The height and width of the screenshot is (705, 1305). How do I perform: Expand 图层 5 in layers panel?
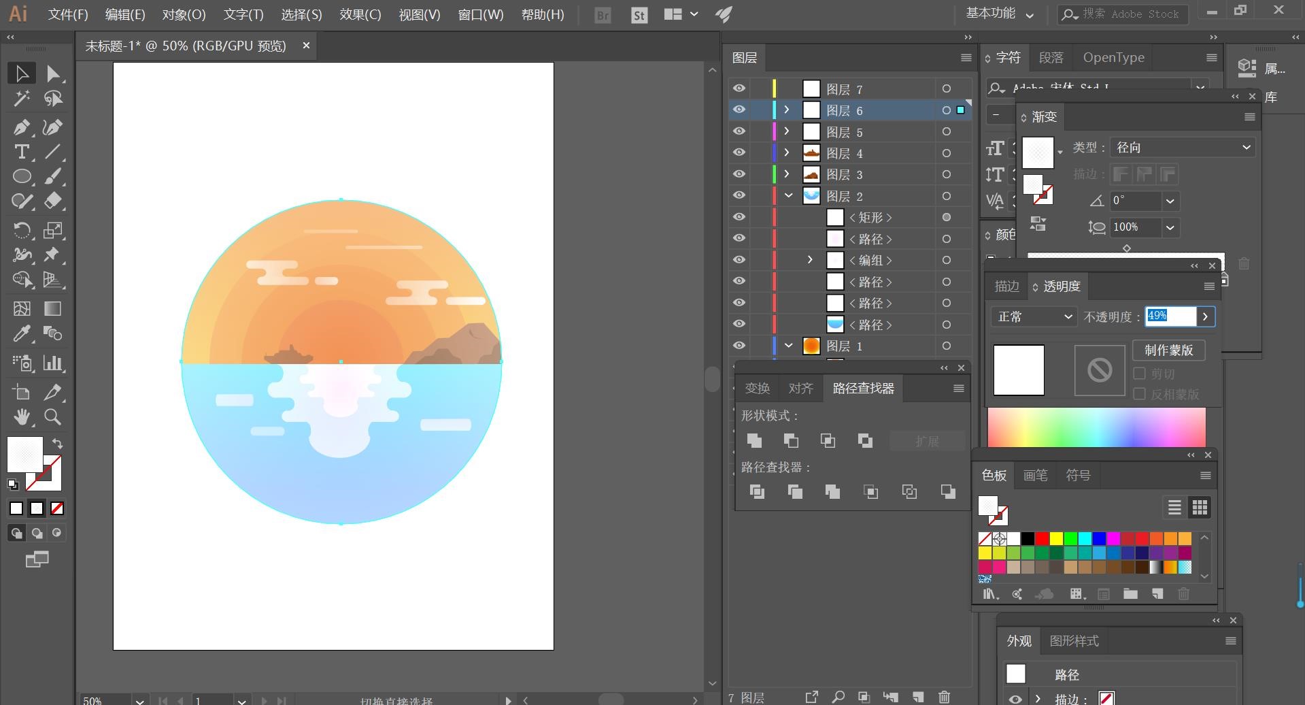click(x=787, y=131)
